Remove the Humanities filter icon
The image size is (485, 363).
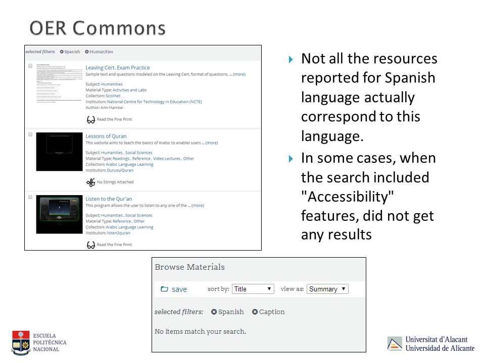(87, 52)
